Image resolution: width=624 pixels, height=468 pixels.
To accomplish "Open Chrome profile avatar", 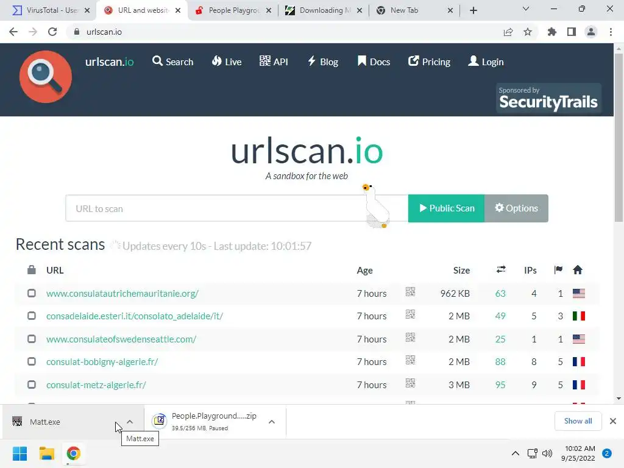I will (x=591, y=32).
